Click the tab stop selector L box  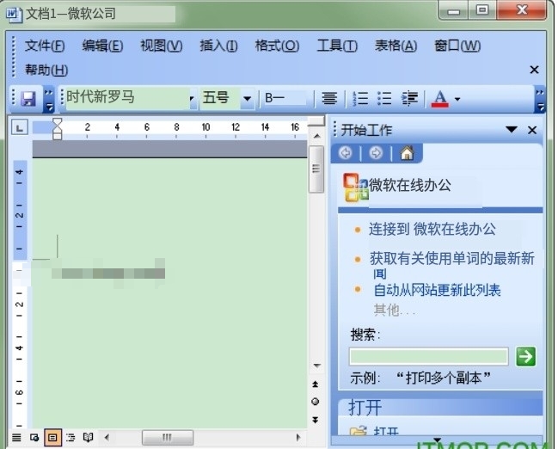click(x=20, y=127)
